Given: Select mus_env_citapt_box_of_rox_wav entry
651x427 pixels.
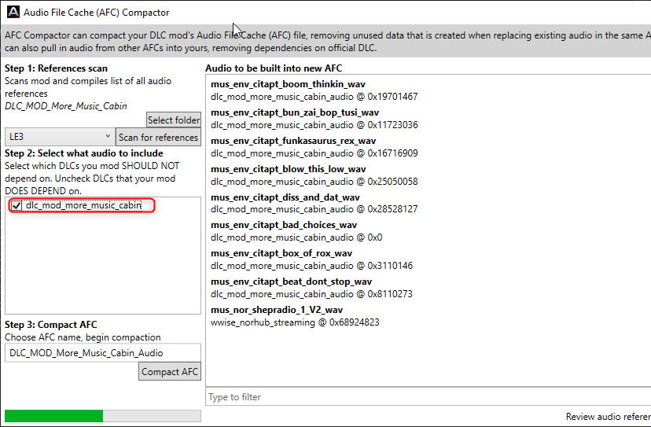Looking at the screenshot, I should (281, 253).
